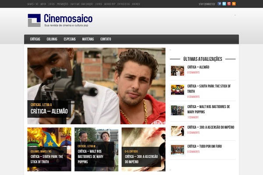Click the Cinemosaico square logo icon
This screenshot has height=175, width=263.
point(34,20)
